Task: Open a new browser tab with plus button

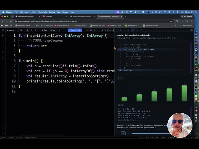Action: [126, 16]
